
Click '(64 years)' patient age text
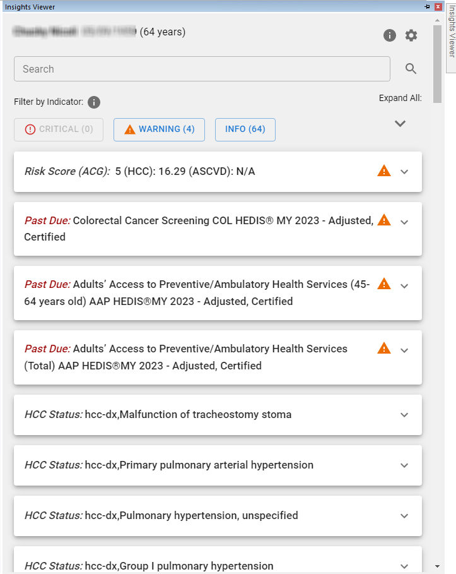click(x=163, y=32)
